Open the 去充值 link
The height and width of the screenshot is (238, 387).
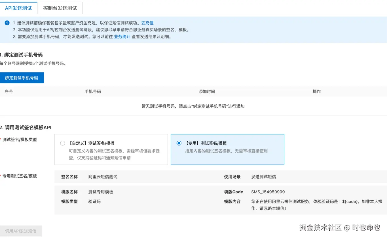(x=147, y=23)
